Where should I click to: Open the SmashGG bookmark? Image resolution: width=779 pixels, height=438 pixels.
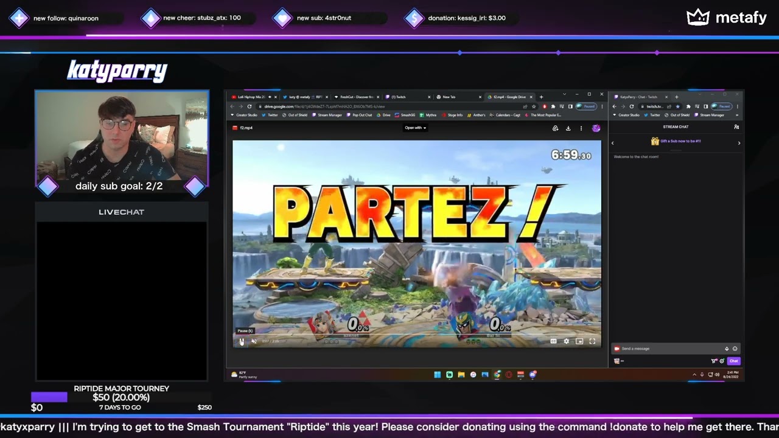[405, 115]
